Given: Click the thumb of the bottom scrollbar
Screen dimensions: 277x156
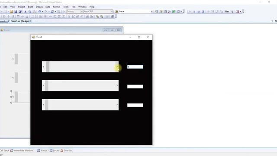Looking at the screenshot, I should click(x=47, y=105).
